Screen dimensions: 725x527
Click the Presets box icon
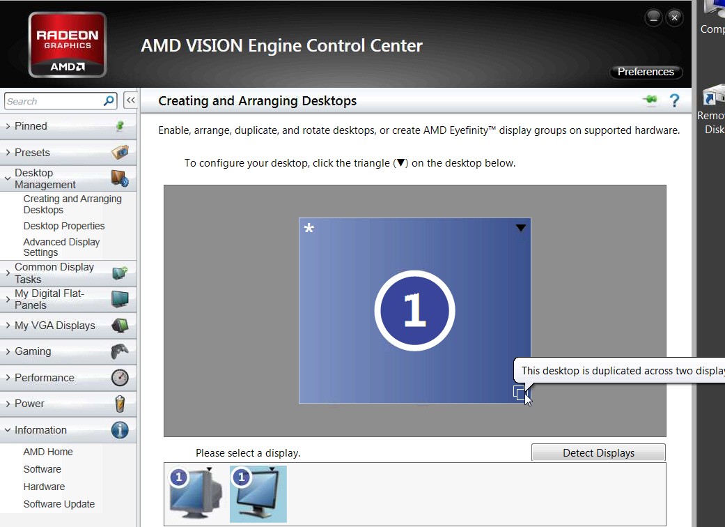click(120, 152)
